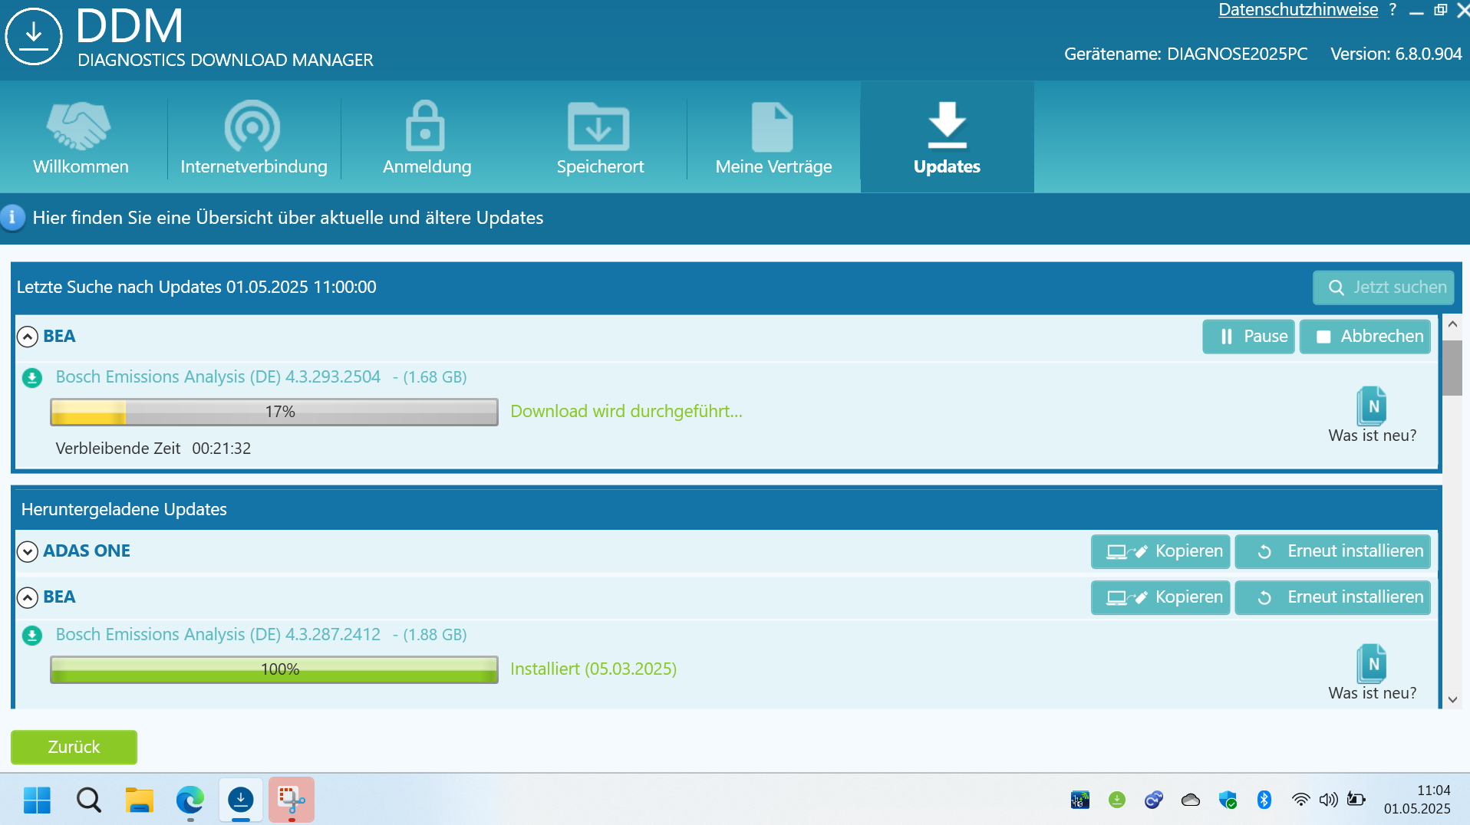Open the Windows Start menu
This screenshot has height=825, width=1470.
37,800
